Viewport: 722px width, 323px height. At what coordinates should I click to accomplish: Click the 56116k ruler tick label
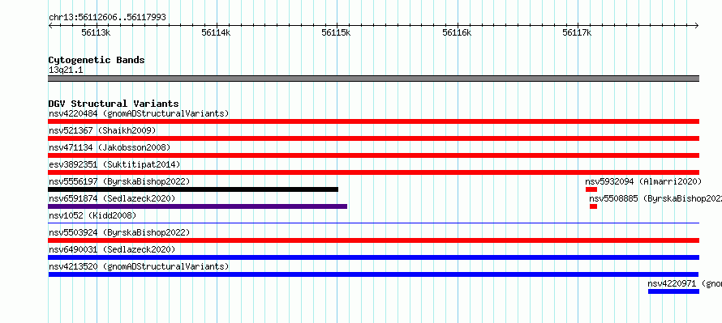point(457,32)
